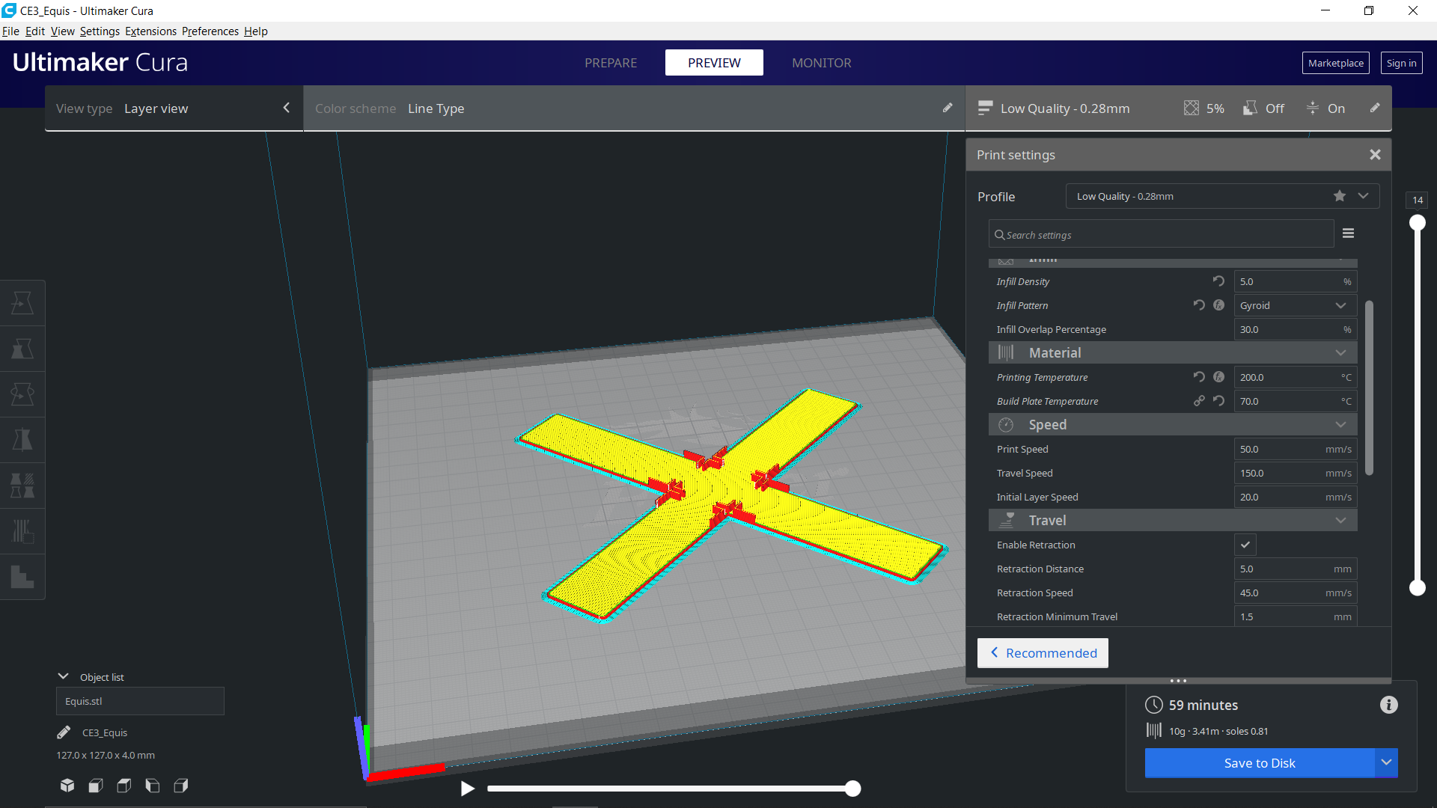Collapse the Material settings section
Viewport: 1437px width, 808px height.
point(1340,352)
